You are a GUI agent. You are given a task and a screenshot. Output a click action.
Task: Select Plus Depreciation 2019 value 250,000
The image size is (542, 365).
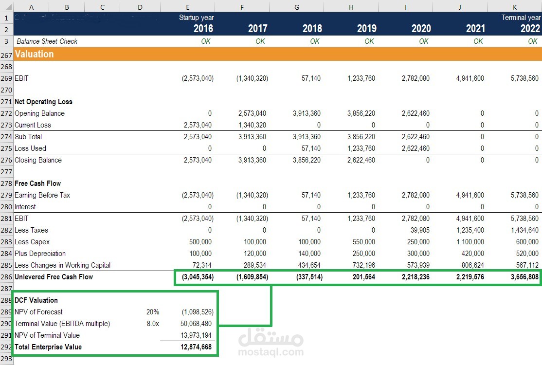click(x=363, y=254)
